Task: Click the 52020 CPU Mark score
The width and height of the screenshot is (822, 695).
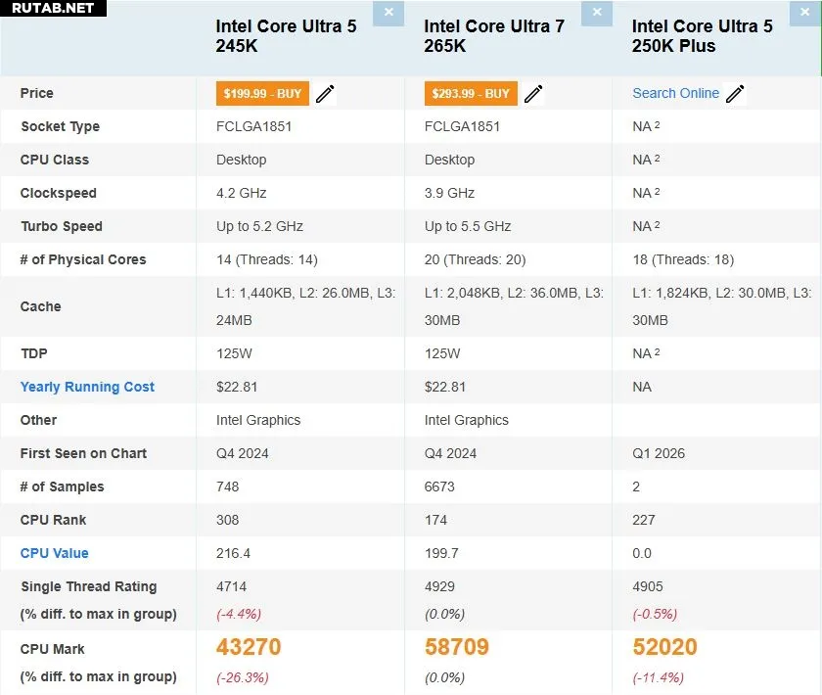Action: tap(665, 647)
